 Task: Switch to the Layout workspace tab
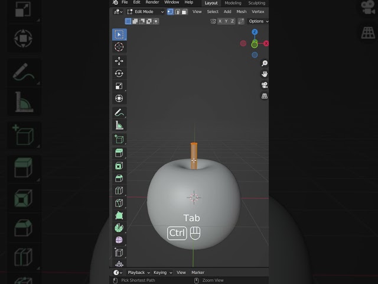coord(211,3)
